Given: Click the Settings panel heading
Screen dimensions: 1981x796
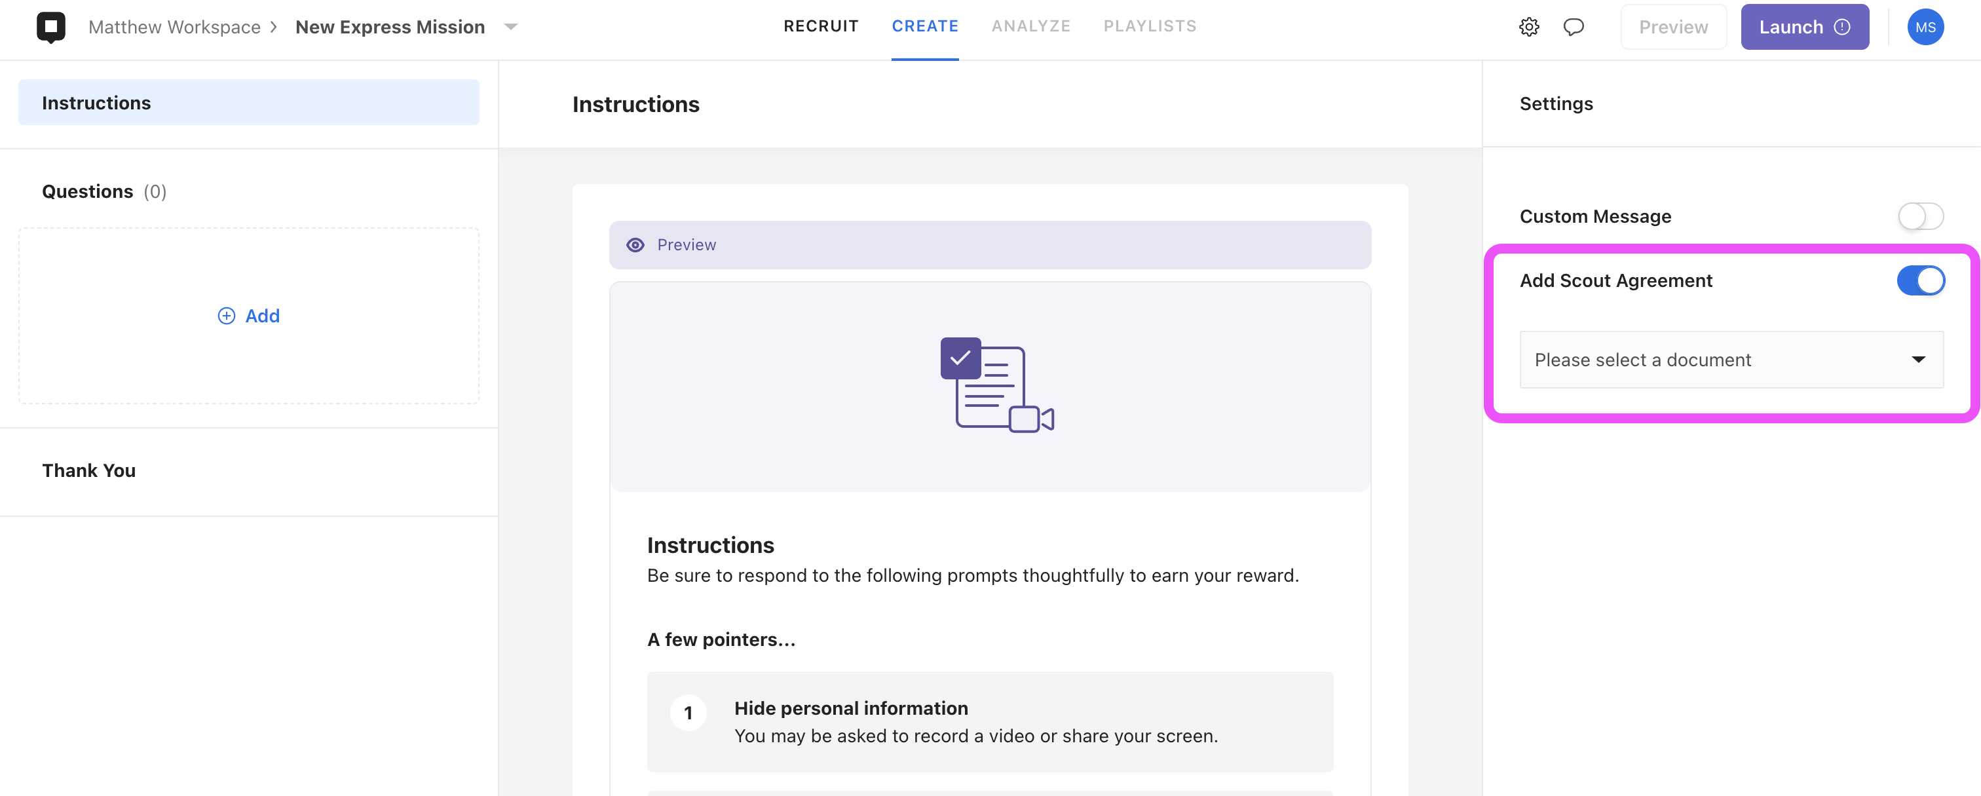Looking at the screenshot, I should (1556, 104).
